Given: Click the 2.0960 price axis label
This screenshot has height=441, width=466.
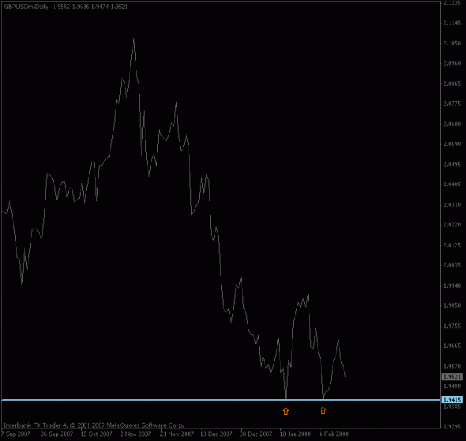Looking at the screenshot, I should (452, 63).
